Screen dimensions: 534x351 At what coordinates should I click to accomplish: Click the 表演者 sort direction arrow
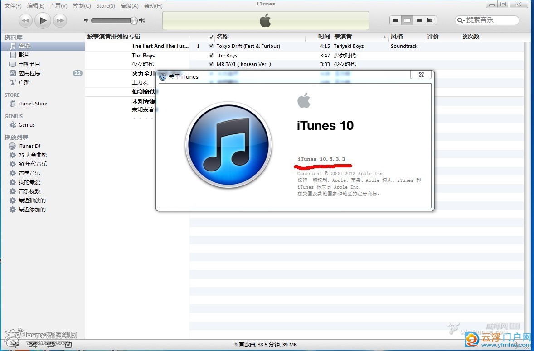(384, 37)
